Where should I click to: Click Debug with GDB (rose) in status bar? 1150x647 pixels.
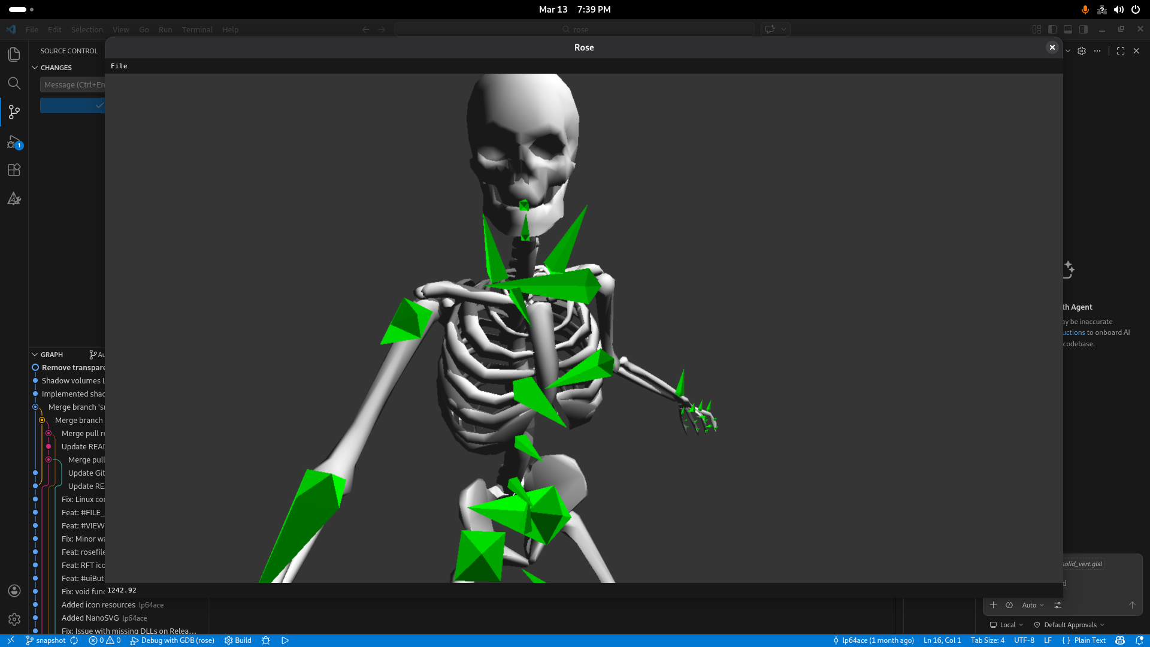pyautogui.click(x=172, y=640)
